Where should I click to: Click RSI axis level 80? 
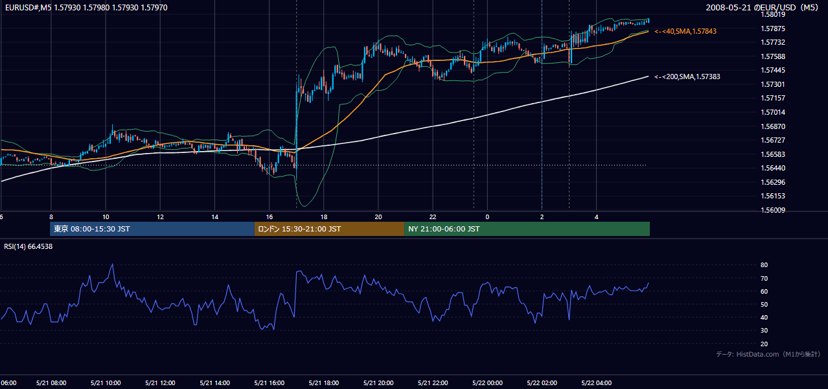point(764,265)
